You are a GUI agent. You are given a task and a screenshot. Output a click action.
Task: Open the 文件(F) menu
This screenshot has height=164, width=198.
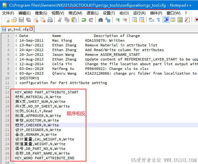tap(8, 13)
